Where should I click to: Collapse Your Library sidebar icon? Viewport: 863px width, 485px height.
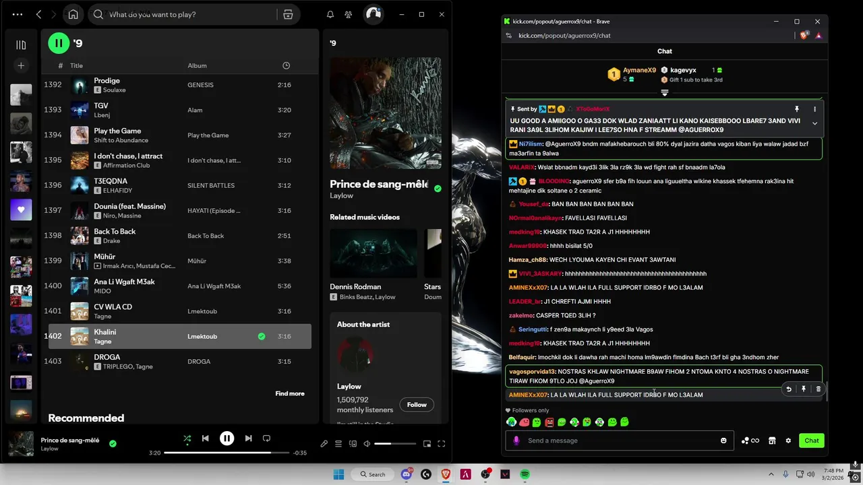[21, 44]
